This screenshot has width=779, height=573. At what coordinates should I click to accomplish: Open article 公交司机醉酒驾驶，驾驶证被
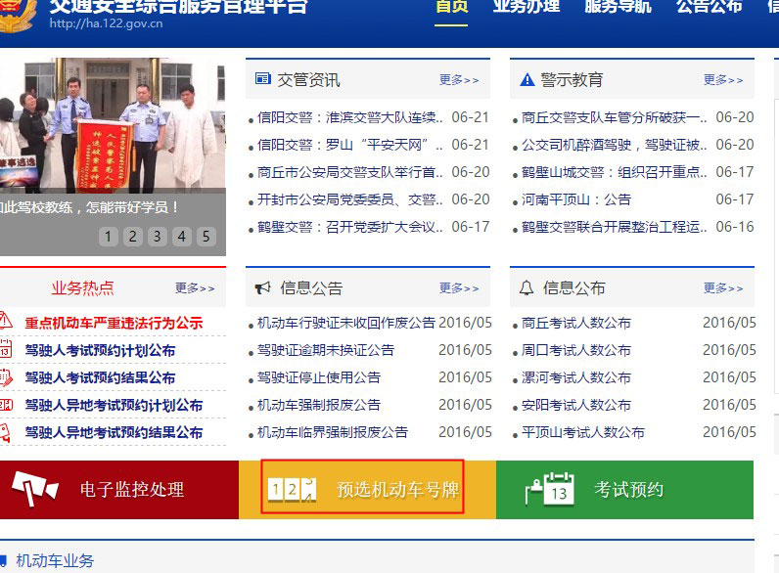614,145
